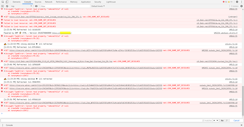Open VM515:14 link for Refreshed 1s1-16166158
Image resolution: width=244 pixels, height=127 pixels.
point(233,30)
